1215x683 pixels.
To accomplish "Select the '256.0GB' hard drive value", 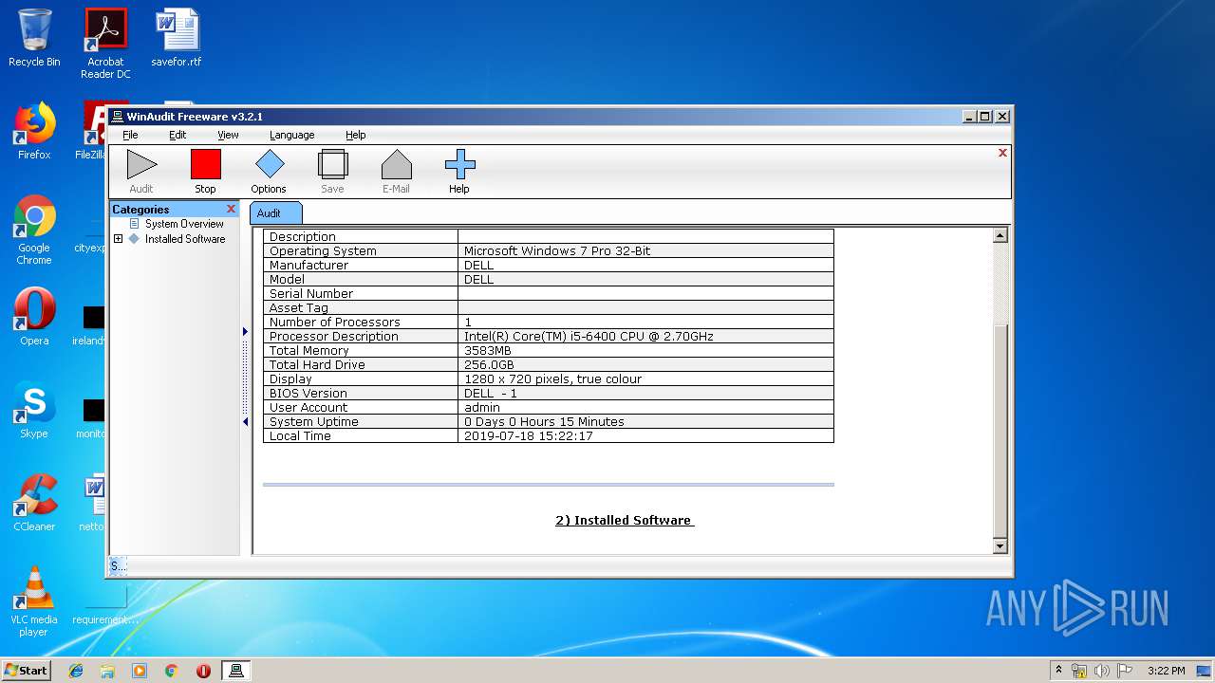I will tap(489, 364).
